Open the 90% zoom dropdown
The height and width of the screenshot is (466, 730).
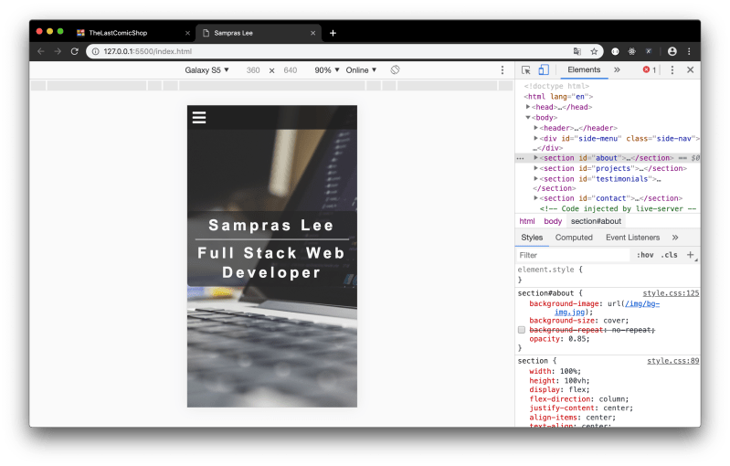click(x=327, y=69)
